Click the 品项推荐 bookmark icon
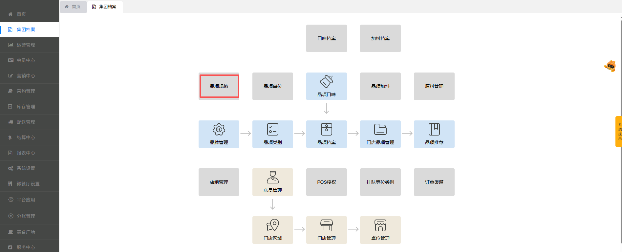The image size is (622, 252). (x=434, y=129)
